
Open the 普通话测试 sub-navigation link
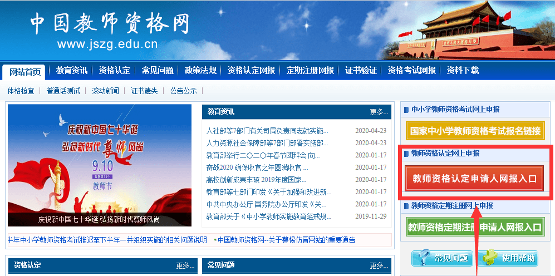click(63, 91)
